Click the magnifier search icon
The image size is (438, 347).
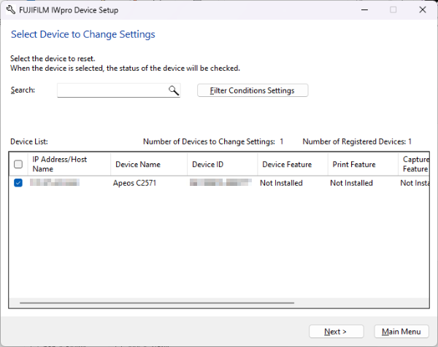click(x=174, y=90)
